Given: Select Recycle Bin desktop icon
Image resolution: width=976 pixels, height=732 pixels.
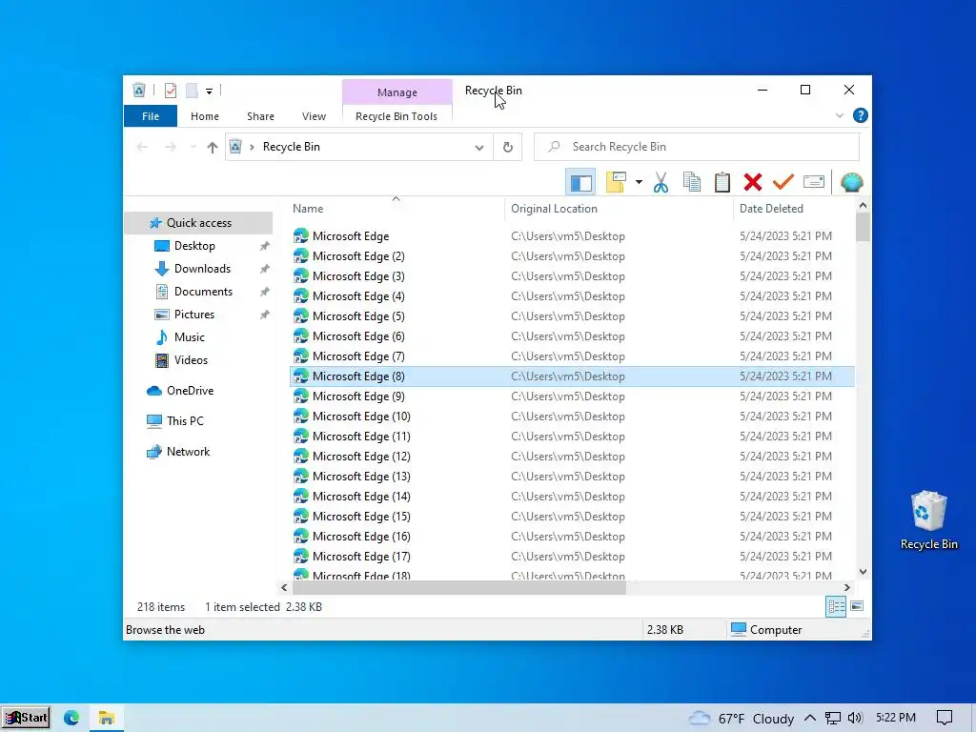Looking at the screenshot, I should point(928,520).
